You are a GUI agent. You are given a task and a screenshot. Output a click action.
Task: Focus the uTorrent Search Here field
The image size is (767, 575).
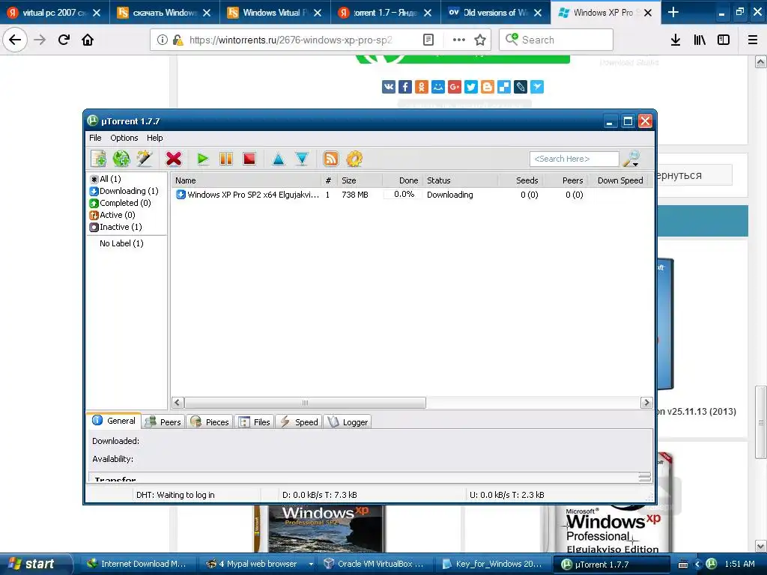pyautogui.click(x=575, y=159)
